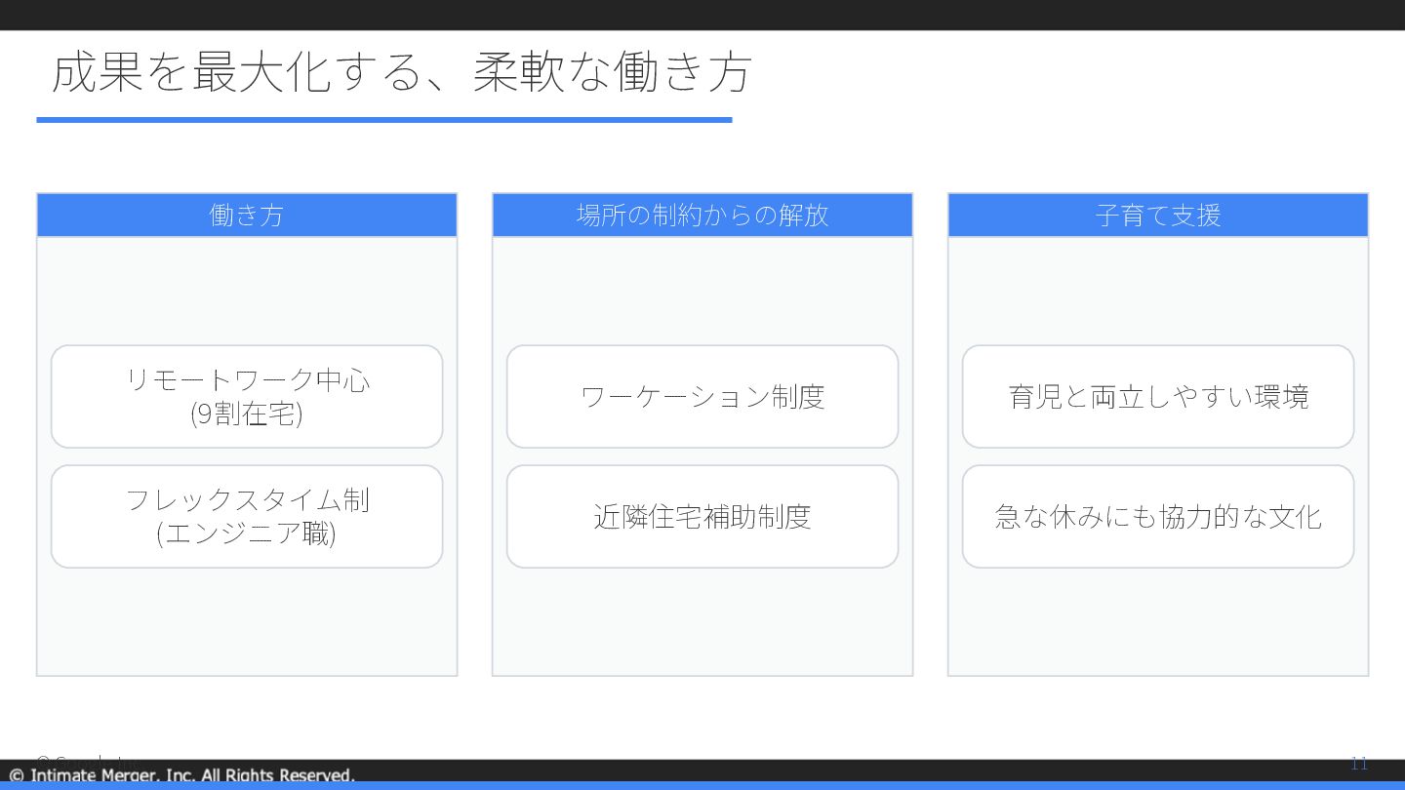The width and height of the screenshot is (1405, 790).
Task: Select the 場所の制約からの解放 column header
Action: [x=702, y=215]
